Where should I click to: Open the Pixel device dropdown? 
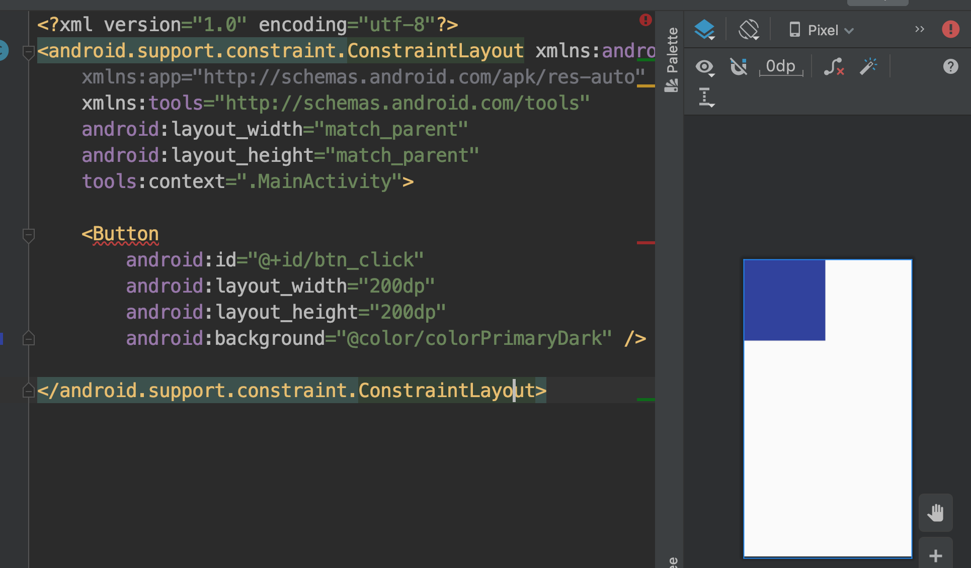point(821,30)
